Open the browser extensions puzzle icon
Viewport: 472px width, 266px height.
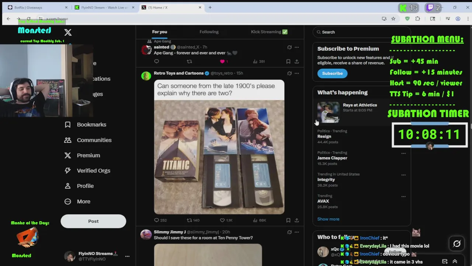(x=417, y=18)
